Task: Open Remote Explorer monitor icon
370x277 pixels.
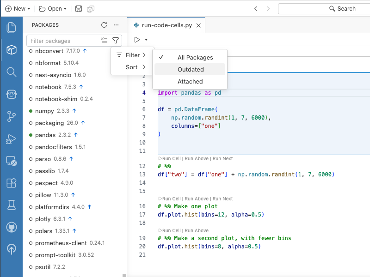Action: pyautogui.click(x=11, y=161)
